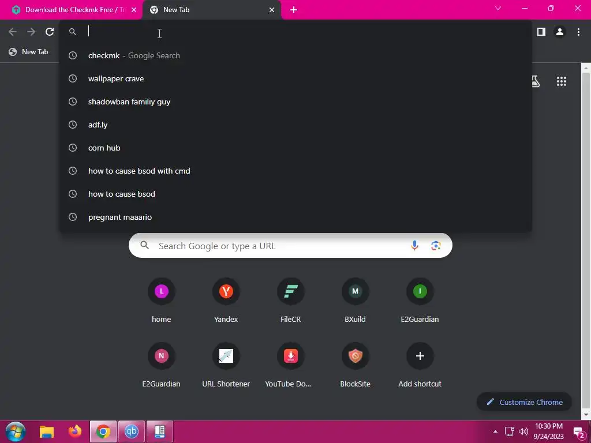This screenshot has width=591, height=443.
Task: Select the checkmk - Google Search suggestion
Action: [295, 55]
